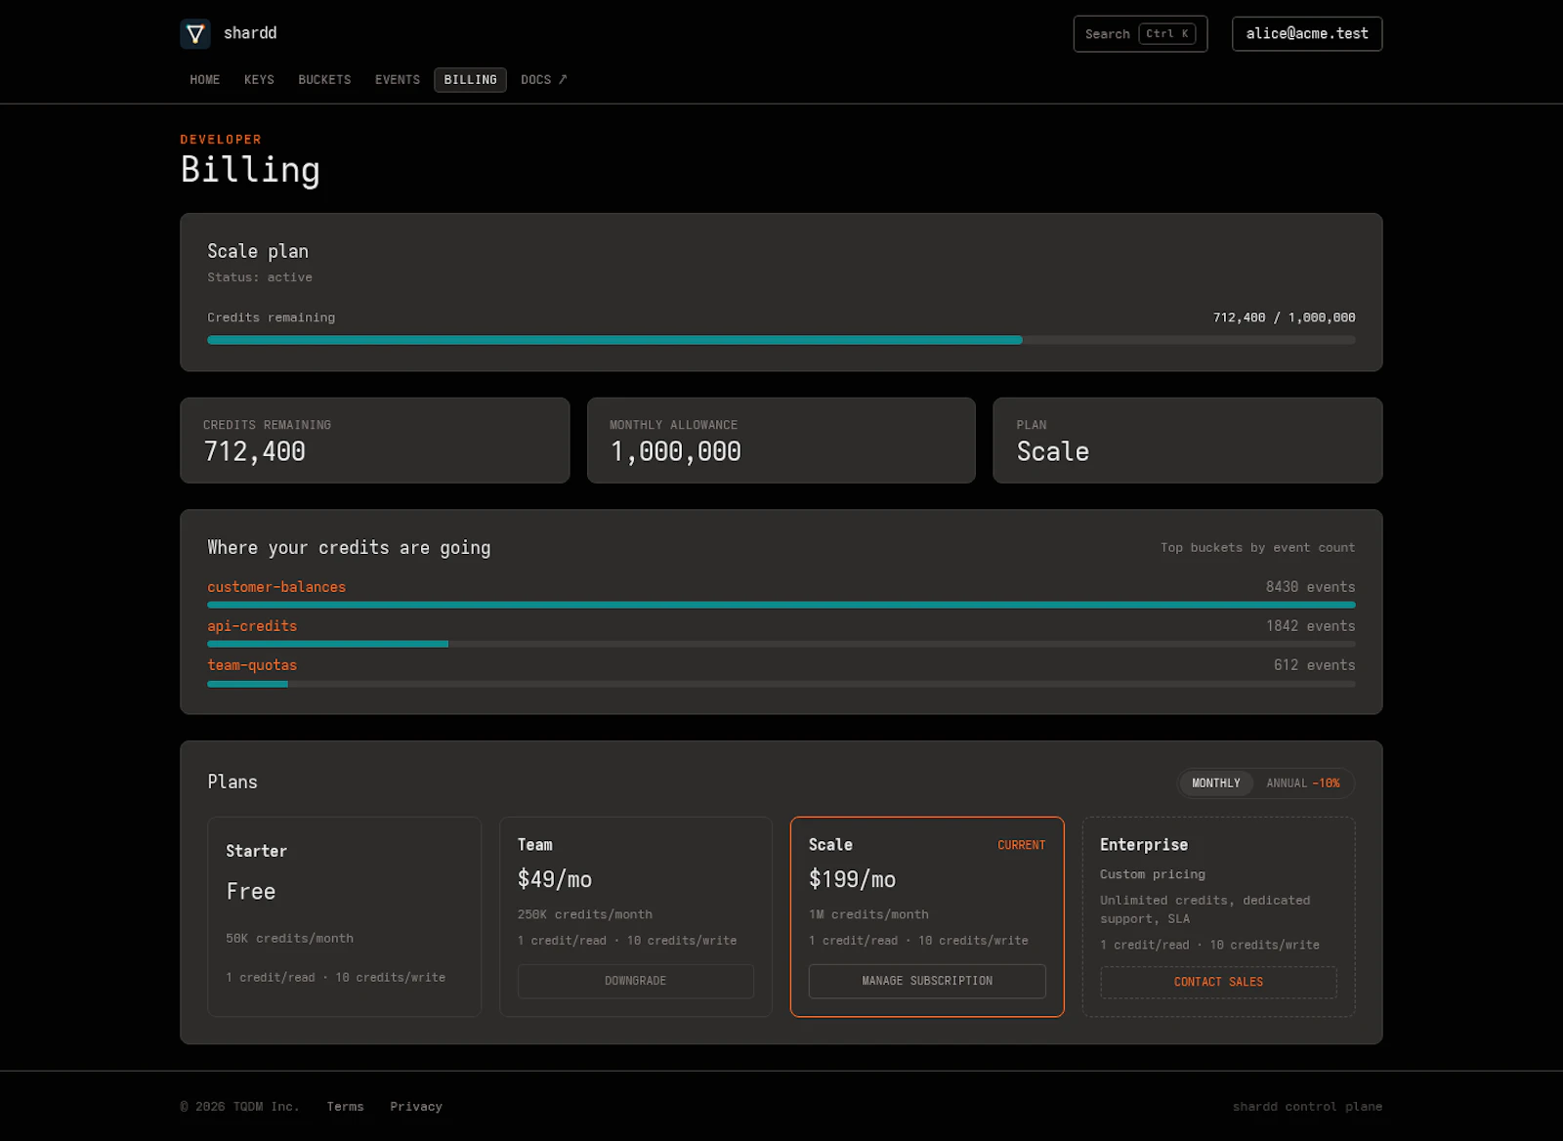The image size is (1563, 1141).
Task: Select MONTHLY billing period
Action: click(1216, 783)
